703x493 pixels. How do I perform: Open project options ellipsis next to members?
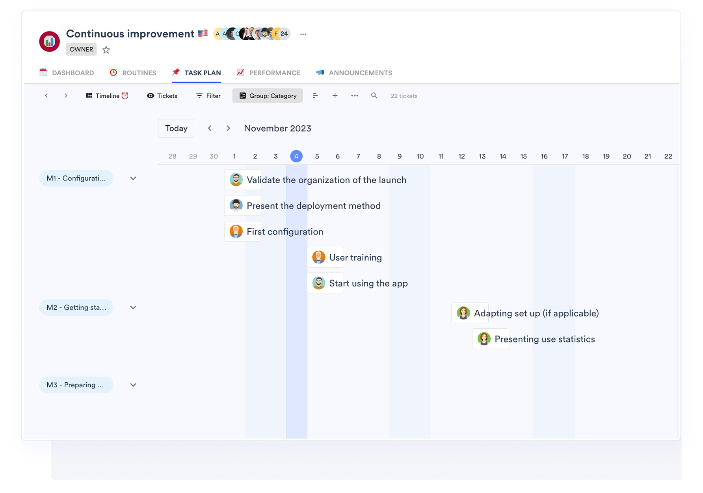tap(303, 34)
